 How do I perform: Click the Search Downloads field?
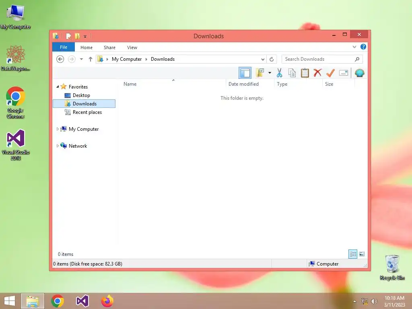pyautogui.click(x=322, y=59)
